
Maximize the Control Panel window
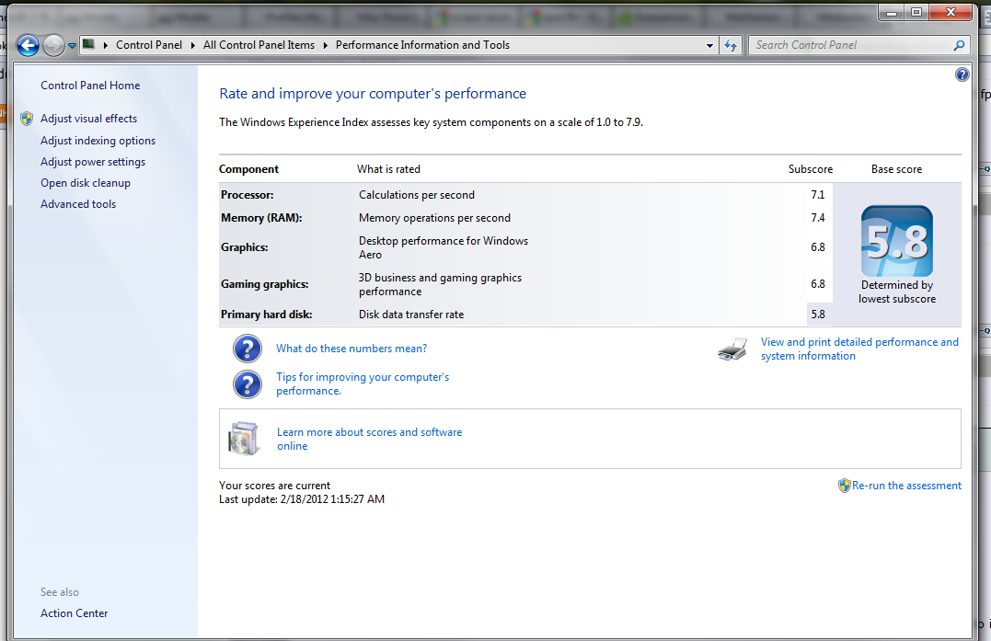(x=916, y=13)
